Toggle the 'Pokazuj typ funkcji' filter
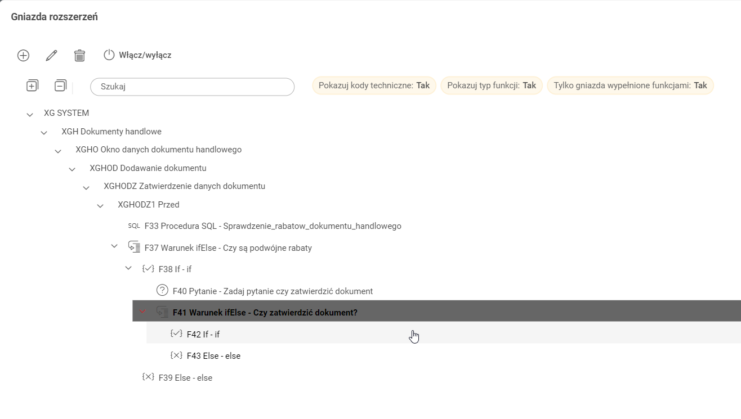741x419 pixels. pyautogui.click(x=492, y=85)
